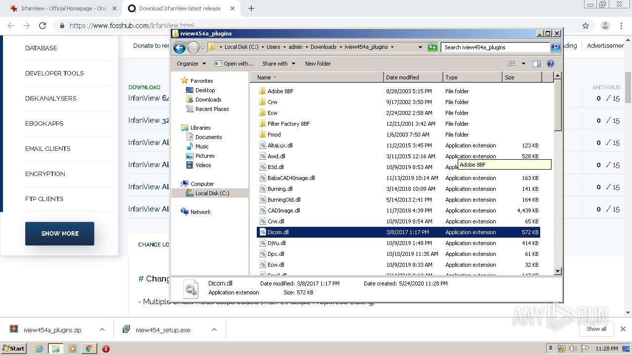Sort by the Size column header

coord(522,77)
